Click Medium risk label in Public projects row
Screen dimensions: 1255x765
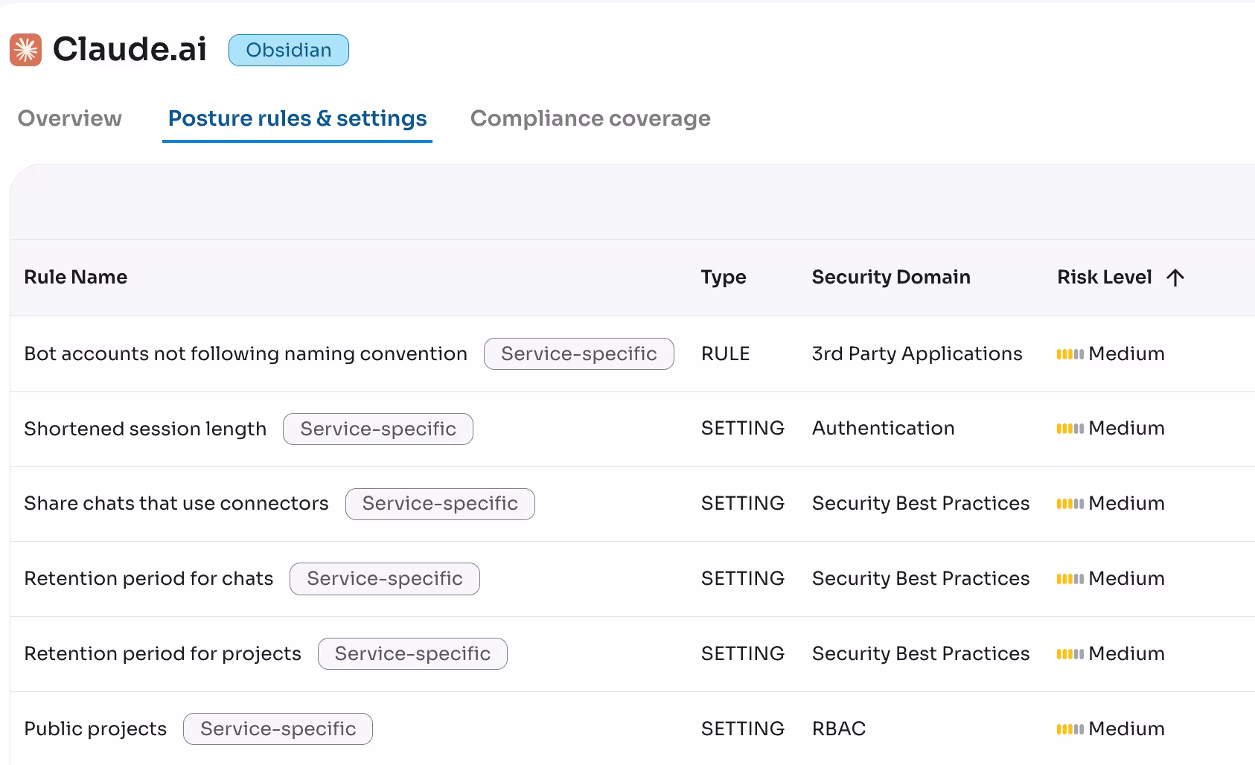click(x=1126, y=729)
